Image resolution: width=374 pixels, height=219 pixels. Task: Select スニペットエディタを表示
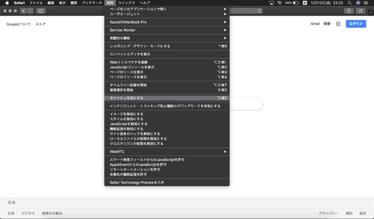pyautogui.click(x=167, y=54)
